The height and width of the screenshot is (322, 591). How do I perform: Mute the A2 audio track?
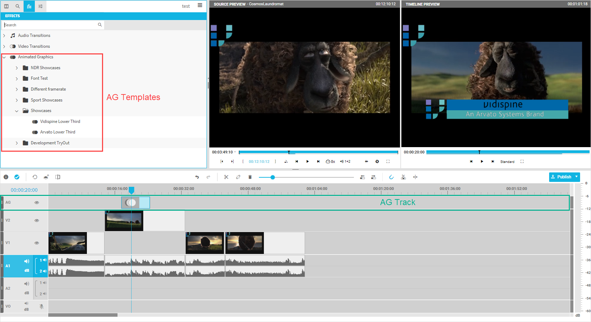pos(26,284)
